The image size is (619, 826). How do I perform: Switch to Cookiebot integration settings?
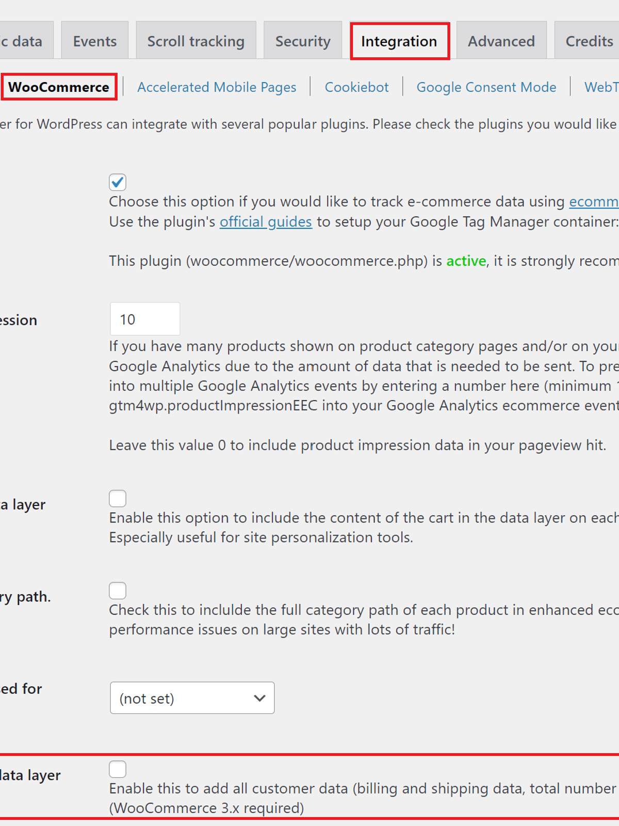[356, 87]
